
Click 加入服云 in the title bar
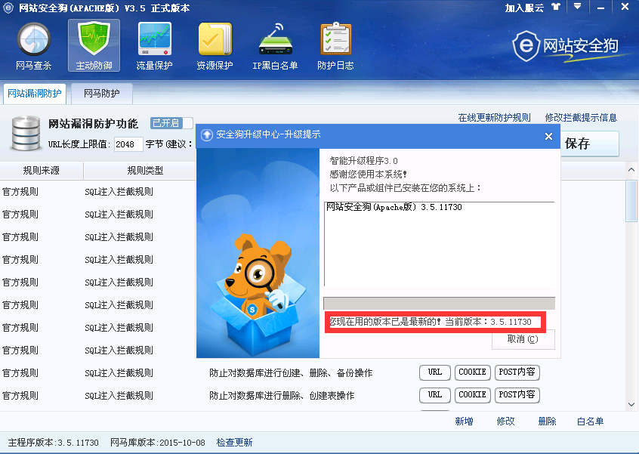524,8
